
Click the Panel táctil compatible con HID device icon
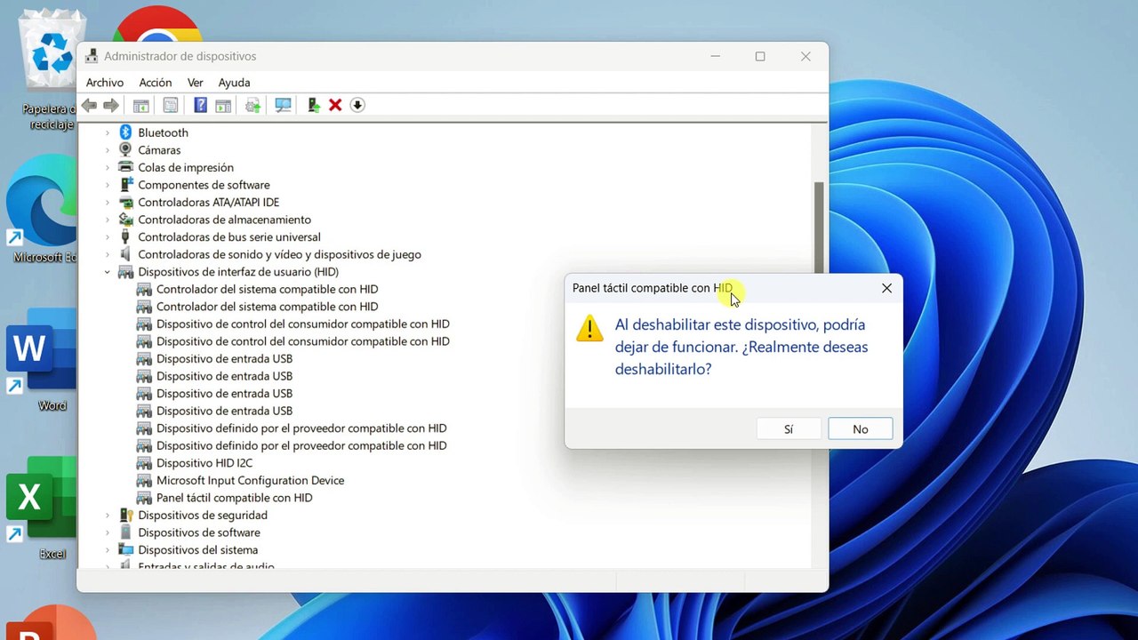coord(144,498)
